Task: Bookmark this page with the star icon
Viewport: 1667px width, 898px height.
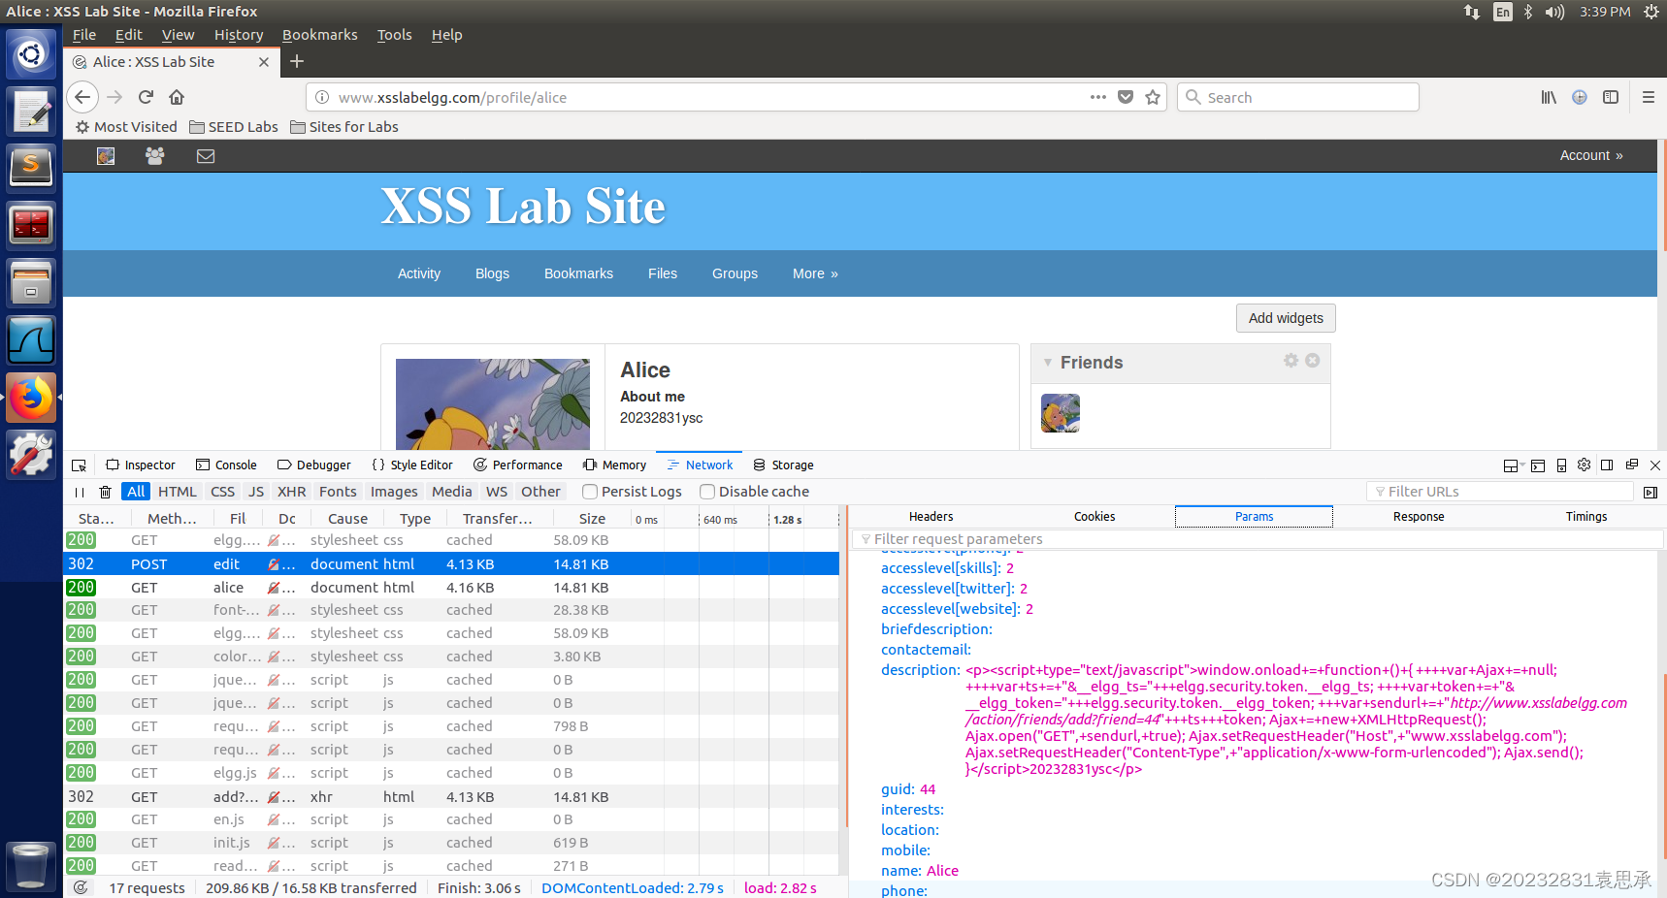Action: [x=1153, y=97]
